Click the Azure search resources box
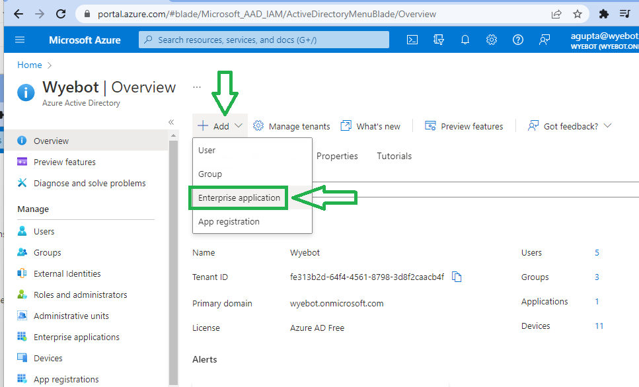Image resolution: width=639 pixels, height=387 pixels. [264, 40]
